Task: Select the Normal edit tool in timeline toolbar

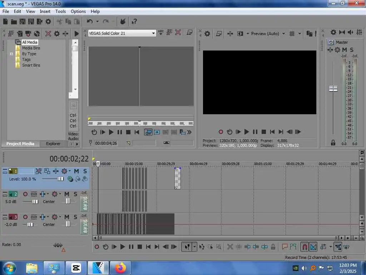Action: [187, 247]
